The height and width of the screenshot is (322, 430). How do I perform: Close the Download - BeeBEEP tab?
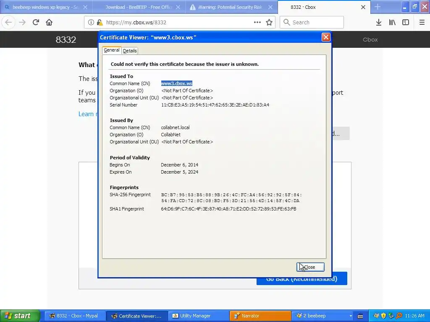(178, 7)
